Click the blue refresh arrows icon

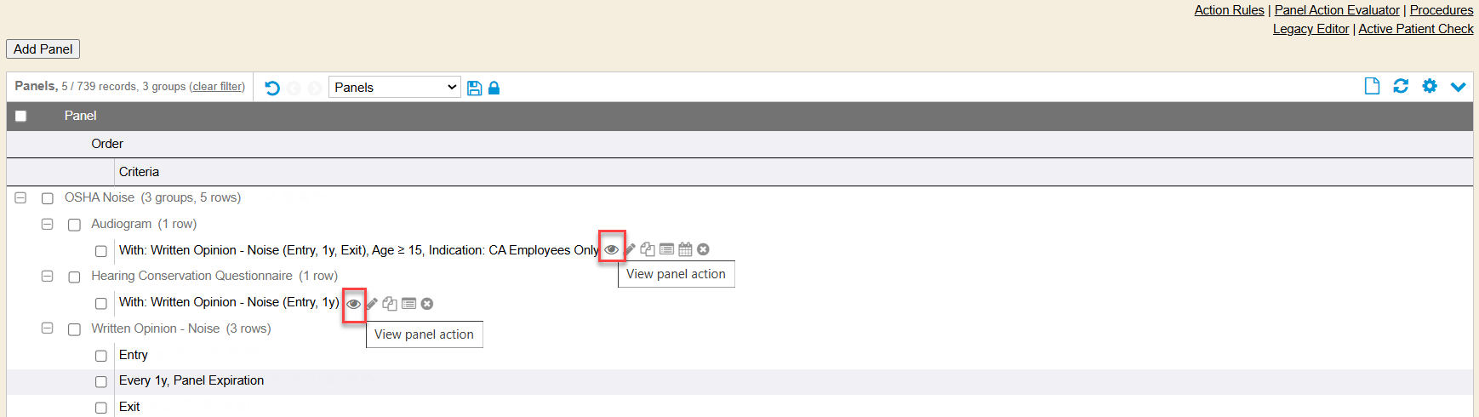coord(1401,86)
